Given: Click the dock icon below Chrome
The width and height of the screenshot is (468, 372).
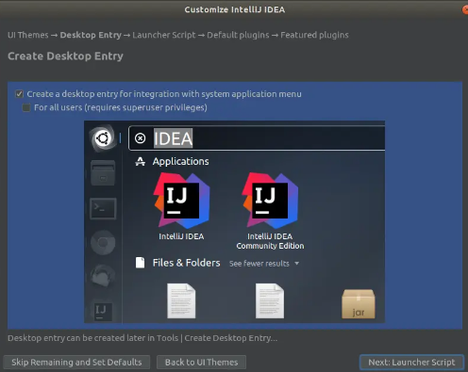Looking at the screenshot, I should click(x=103, y=276).
